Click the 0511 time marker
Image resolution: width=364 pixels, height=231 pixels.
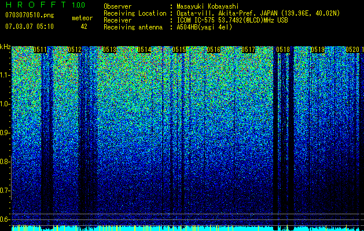tap(40, 50)
